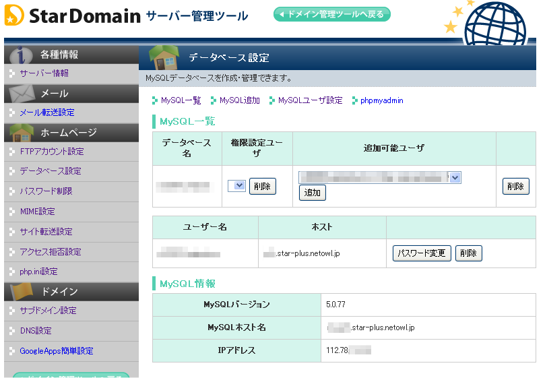Click the ホームページ sidebar section header
The image size is (545, 378).
tap(71, 133)
